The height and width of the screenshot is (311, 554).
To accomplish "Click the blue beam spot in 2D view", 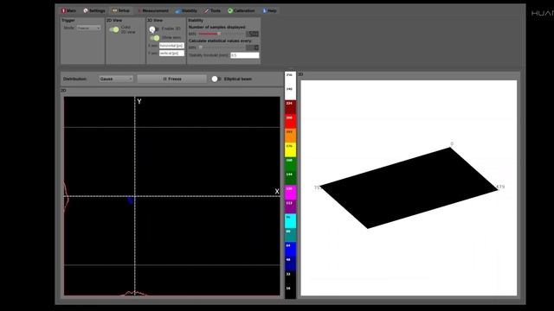I will pyautogui.click(x=131, y=200).
